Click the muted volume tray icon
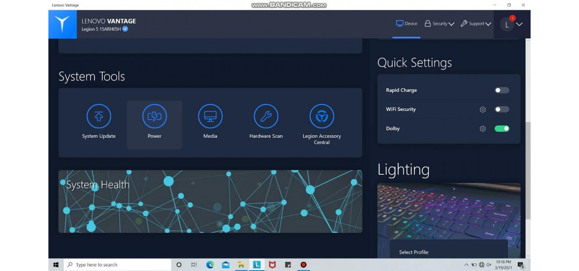Screen dimensions: 579x271 (489, 265)
